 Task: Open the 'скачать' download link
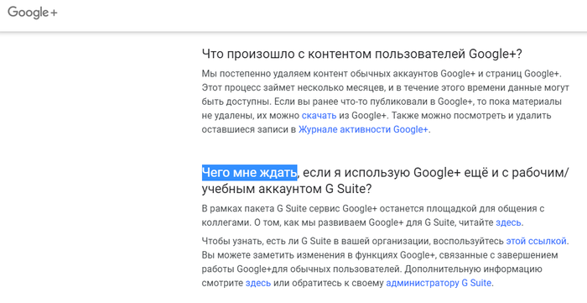(319, 115)
